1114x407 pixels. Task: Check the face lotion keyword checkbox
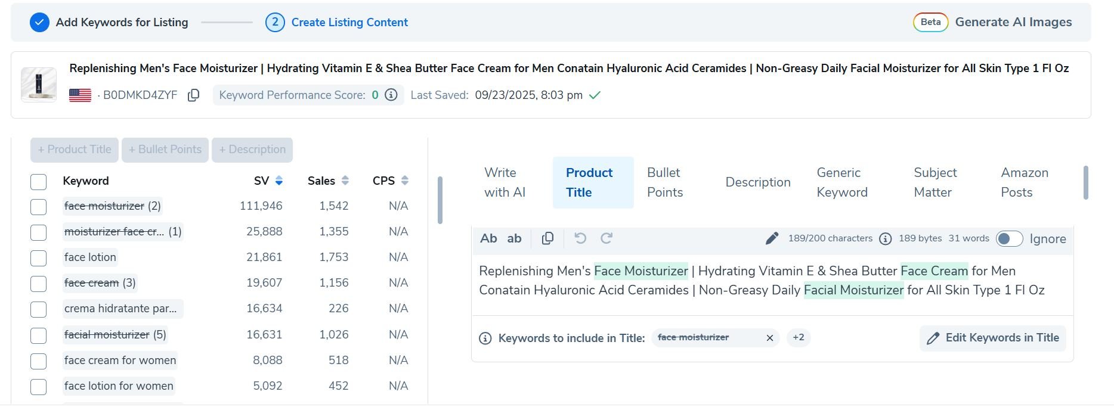click(39, 258)
